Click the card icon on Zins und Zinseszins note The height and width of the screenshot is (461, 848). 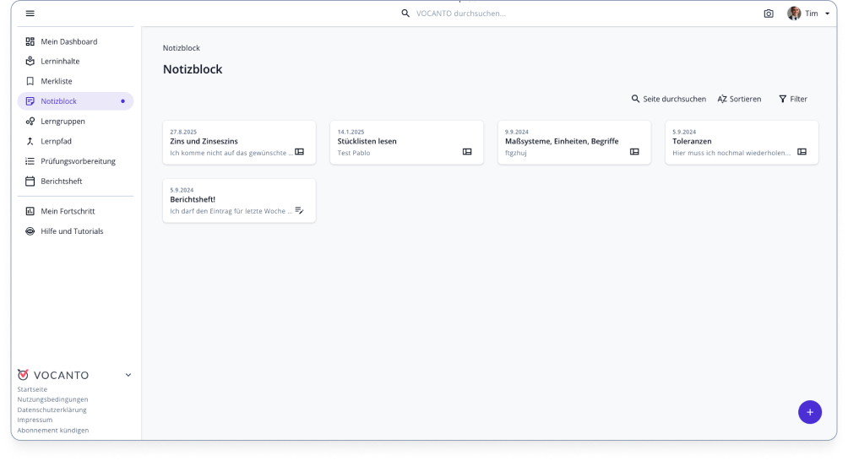[x=299, y=152]
